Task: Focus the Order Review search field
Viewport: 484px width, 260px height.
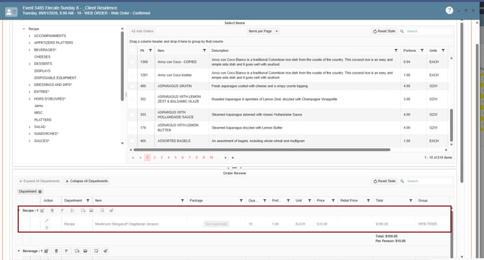Action: [429, 181]
